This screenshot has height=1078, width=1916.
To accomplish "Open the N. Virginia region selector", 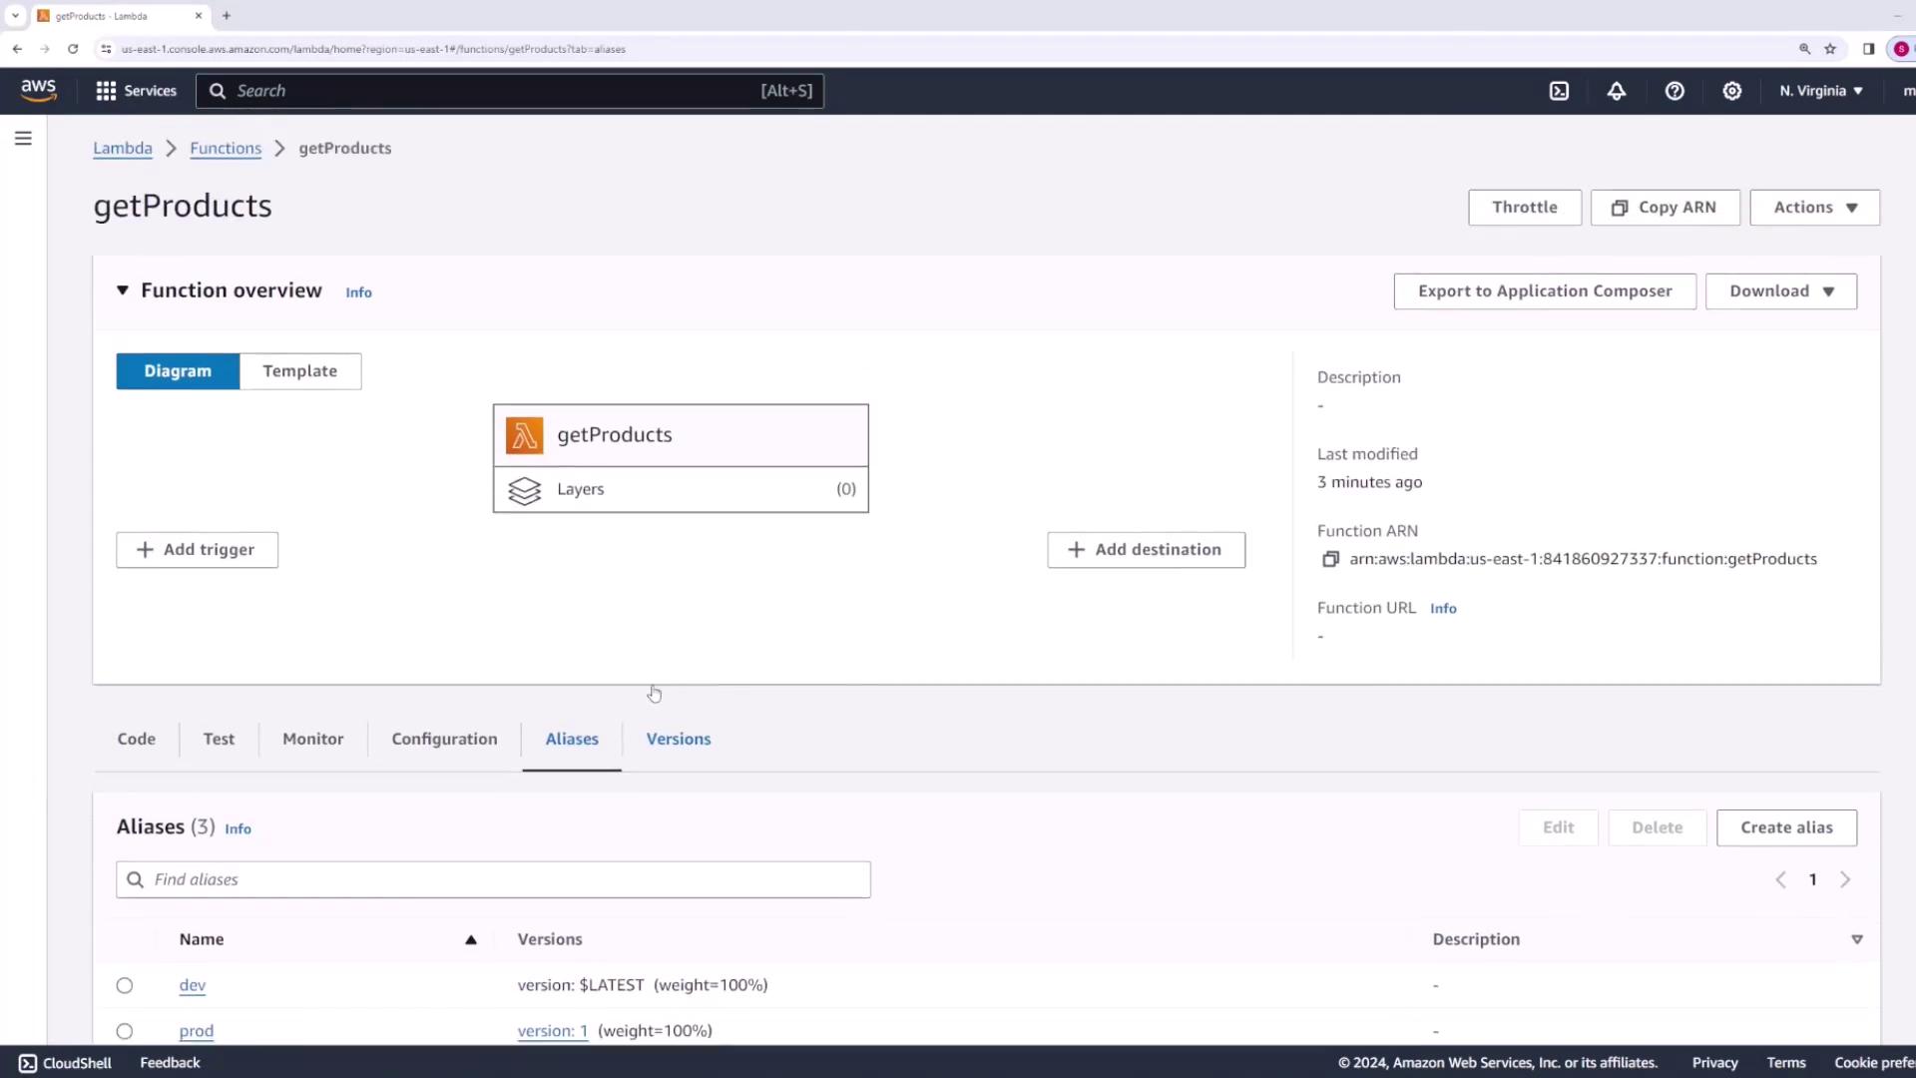I will click(1820, 91).
